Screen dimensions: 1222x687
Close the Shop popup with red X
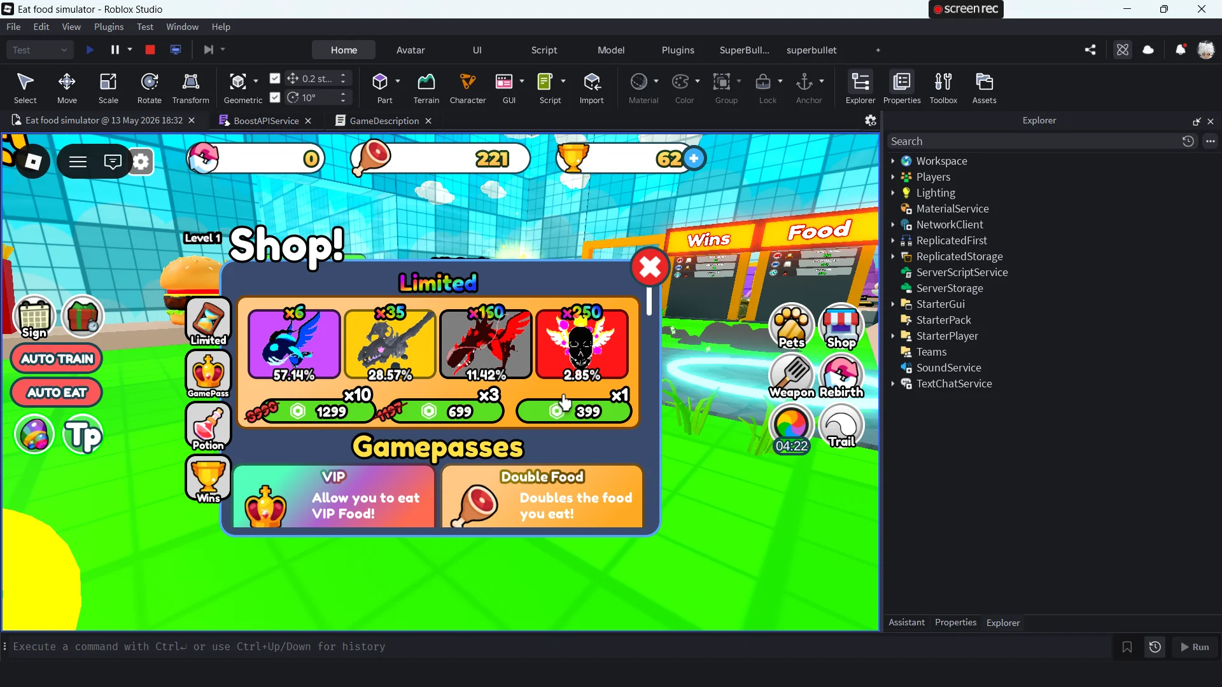650,267
